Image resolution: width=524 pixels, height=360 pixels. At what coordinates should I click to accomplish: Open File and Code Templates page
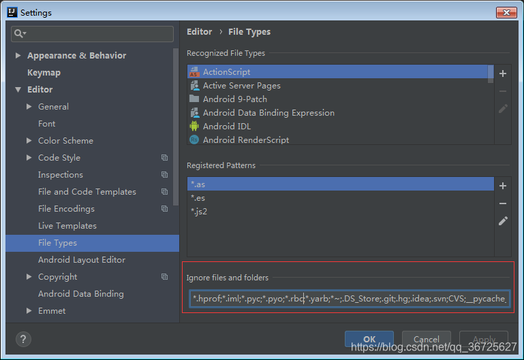point(87,191)
